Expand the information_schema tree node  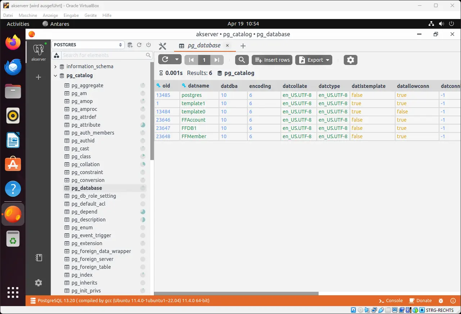coord(55,66)
